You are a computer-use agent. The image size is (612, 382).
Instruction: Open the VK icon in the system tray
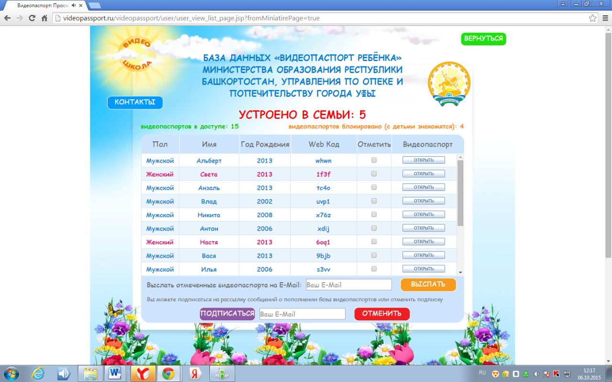point(516,374)
